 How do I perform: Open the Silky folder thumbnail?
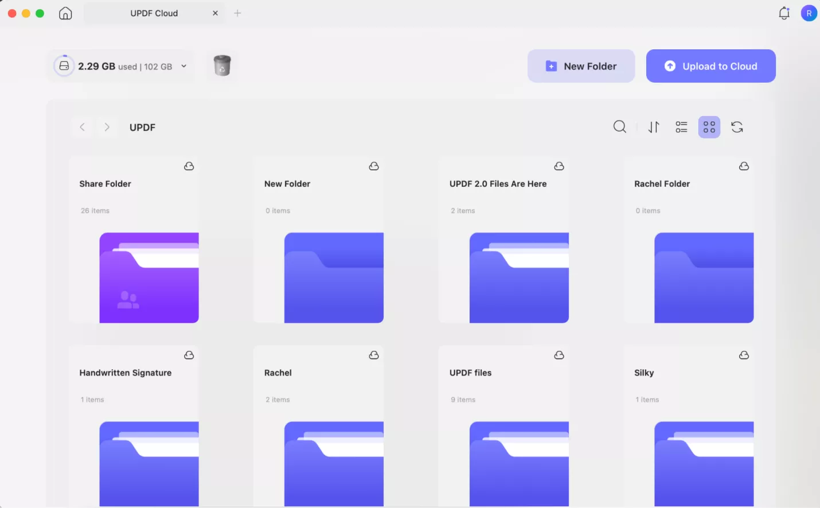(704, 464)
